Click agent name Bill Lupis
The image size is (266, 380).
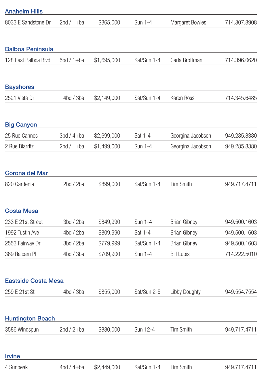point(180,254)
